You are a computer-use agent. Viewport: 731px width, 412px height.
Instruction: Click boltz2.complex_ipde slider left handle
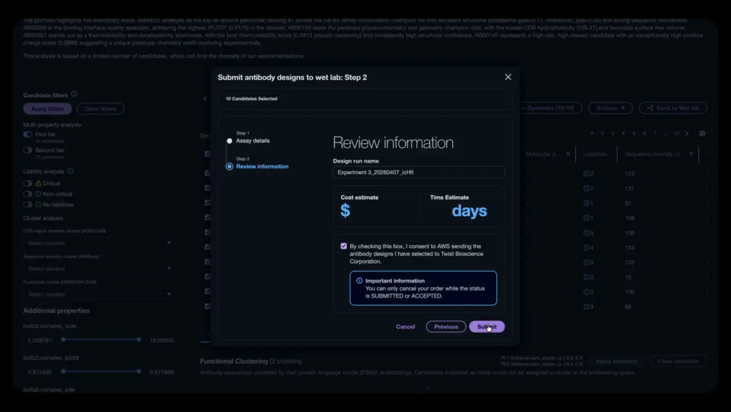point(63,340)
